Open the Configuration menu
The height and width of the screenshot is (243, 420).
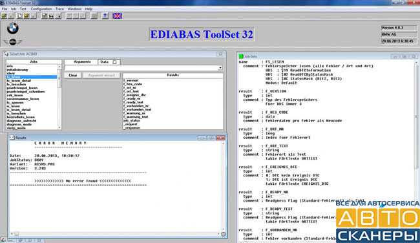point(41,9)
